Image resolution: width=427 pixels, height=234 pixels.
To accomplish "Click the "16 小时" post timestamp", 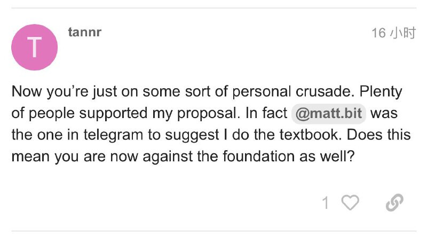I will (393, 33).
